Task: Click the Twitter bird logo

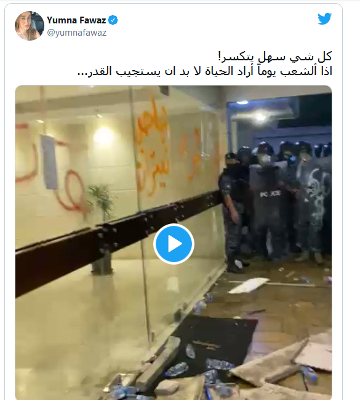Action: pos(324,18)
